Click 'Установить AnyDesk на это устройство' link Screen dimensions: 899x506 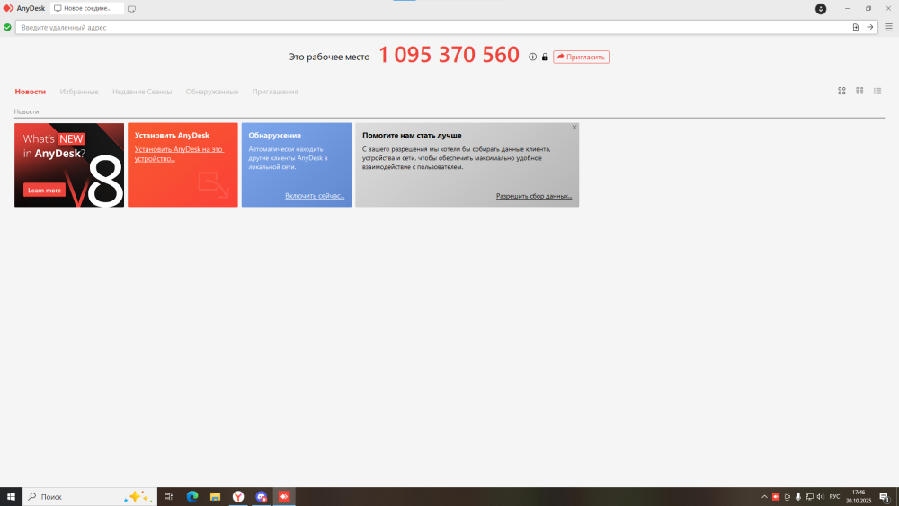179,155
